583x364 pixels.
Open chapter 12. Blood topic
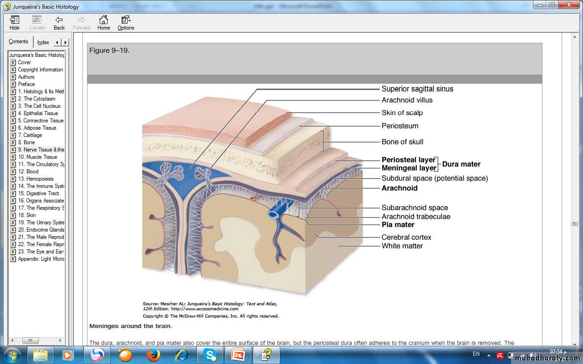(x=28, y=172)
